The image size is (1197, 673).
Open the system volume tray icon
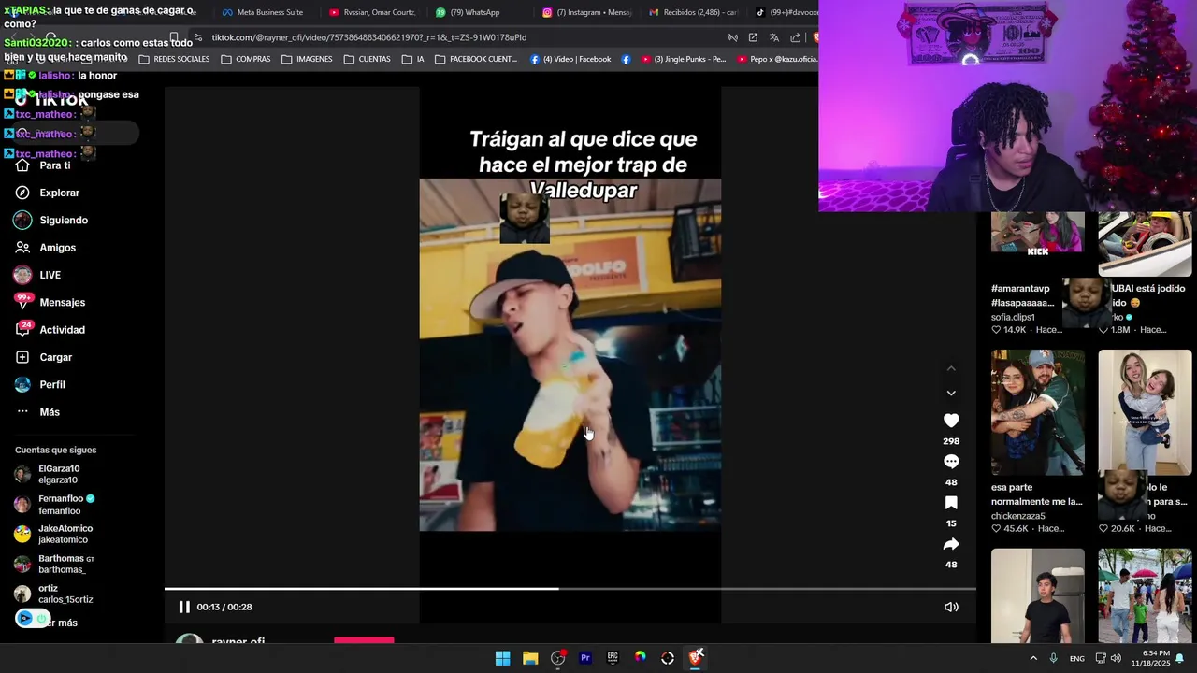pyautogui.click(x=1116, y=658)
